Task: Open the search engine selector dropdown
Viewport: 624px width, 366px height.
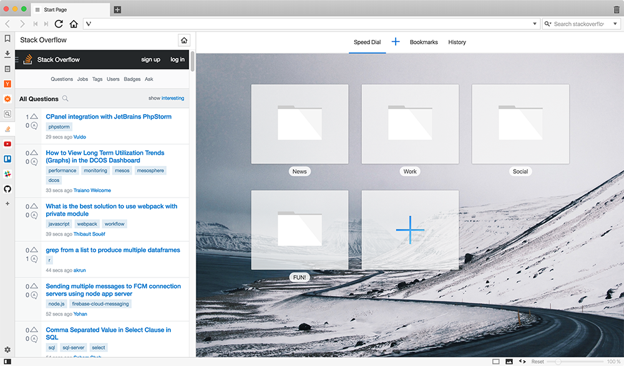Action: (548, 24)
